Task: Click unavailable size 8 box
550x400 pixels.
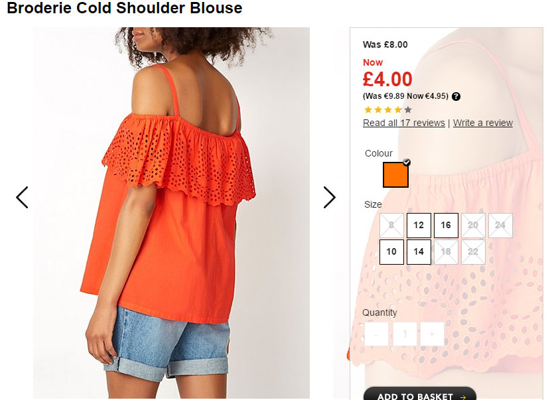Action: pyautogui.click(x=391, y=226)
